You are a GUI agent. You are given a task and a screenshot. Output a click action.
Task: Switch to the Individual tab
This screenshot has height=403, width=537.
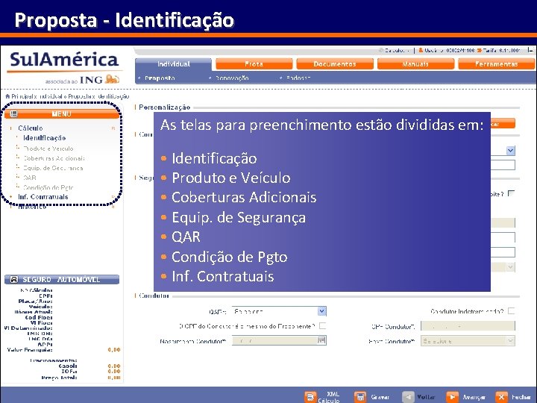[173, 64]
